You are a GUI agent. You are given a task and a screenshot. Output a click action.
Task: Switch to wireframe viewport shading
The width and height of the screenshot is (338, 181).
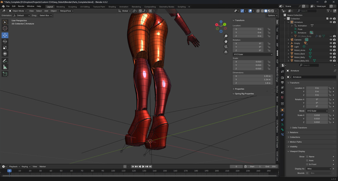click(262, 11)
